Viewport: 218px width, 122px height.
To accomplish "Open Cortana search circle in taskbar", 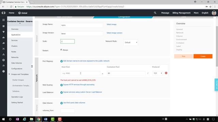I will coord(10,119).
